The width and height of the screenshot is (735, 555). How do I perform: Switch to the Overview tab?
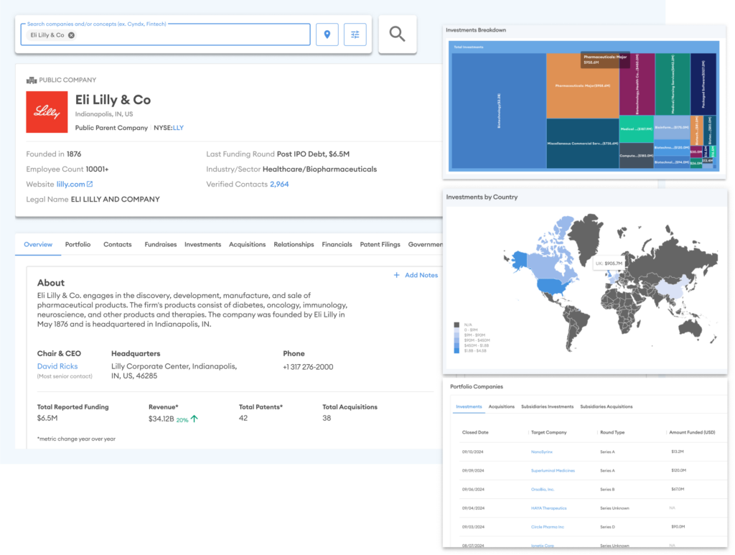point(38,244)
